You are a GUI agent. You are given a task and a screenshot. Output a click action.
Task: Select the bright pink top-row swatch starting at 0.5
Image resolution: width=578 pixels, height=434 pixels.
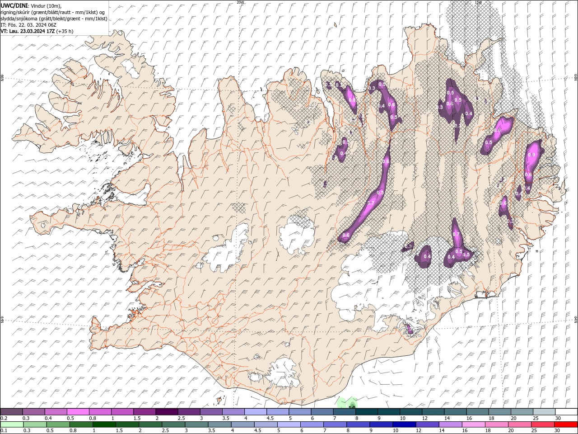click(x=78, y=412)
